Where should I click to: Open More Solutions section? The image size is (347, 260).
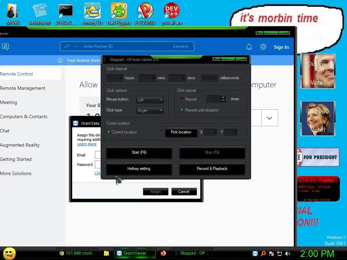16,173
